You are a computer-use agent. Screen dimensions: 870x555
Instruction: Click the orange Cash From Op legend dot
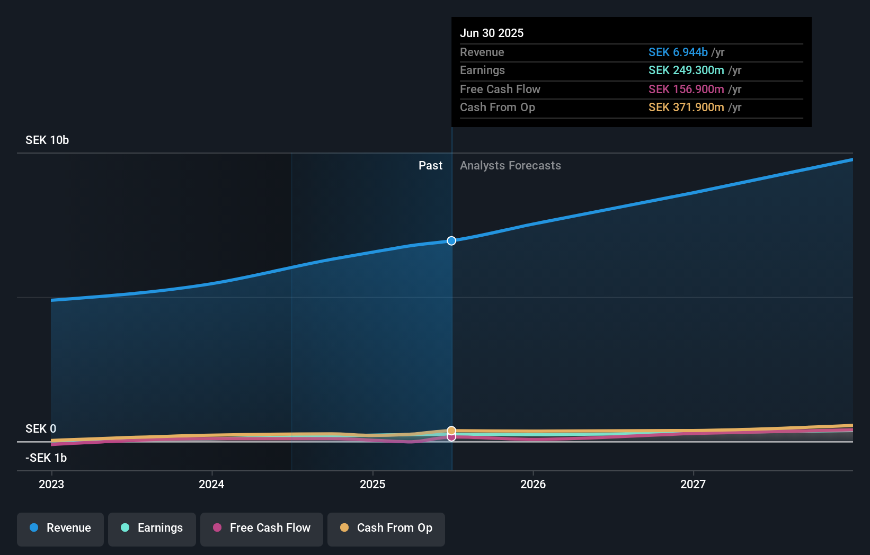click(x=344, y=527)
